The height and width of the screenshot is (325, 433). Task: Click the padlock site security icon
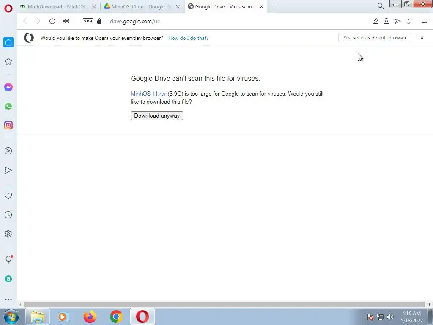pos(99,21)
